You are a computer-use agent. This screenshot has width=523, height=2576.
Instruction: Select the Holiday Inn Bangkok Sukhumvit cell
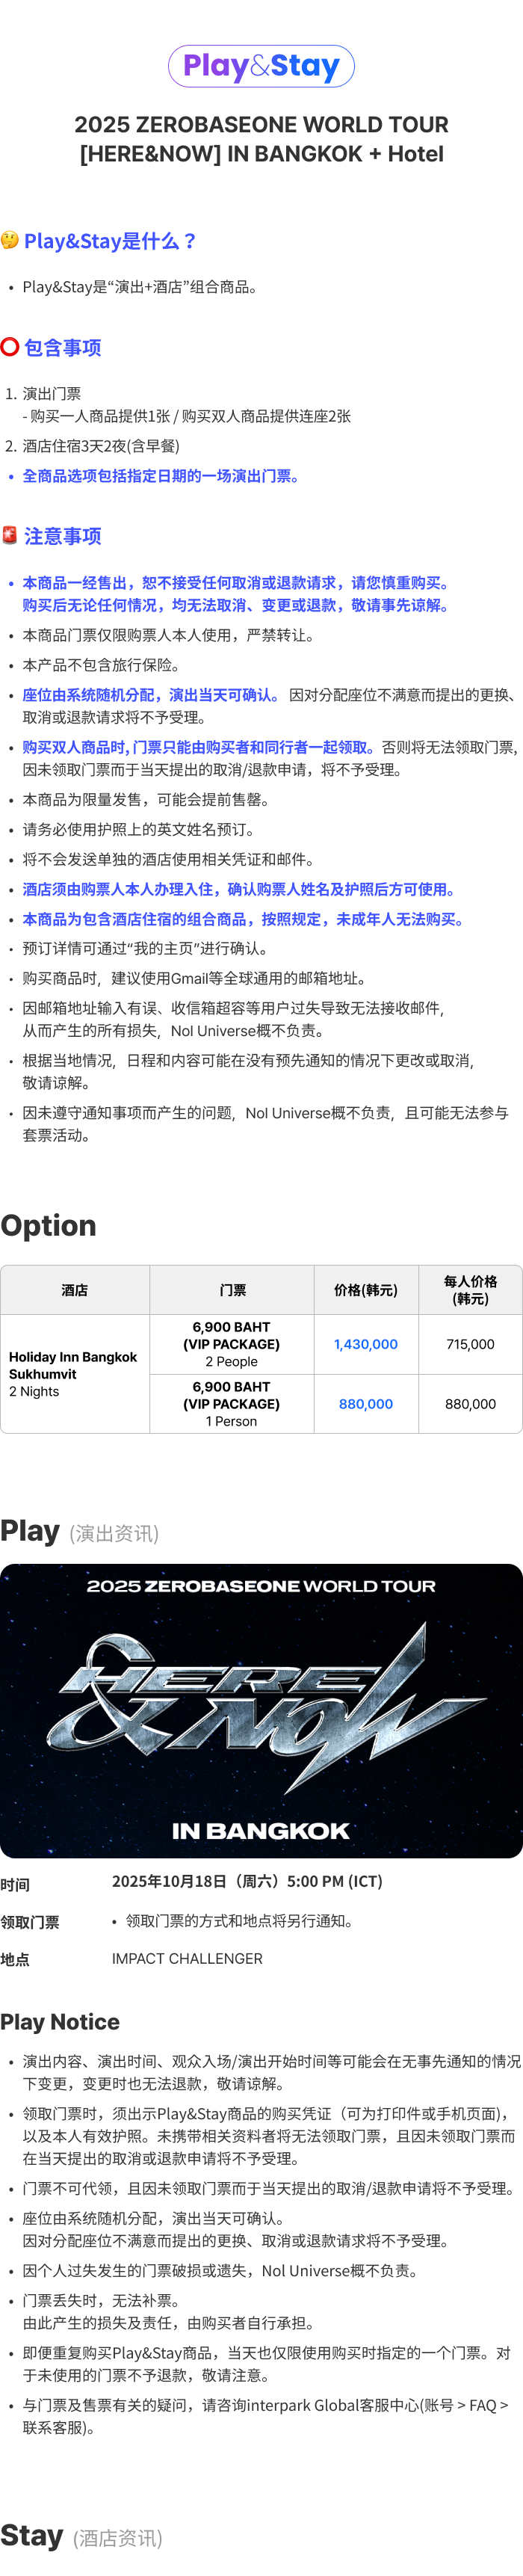[x=75, y=1374]
